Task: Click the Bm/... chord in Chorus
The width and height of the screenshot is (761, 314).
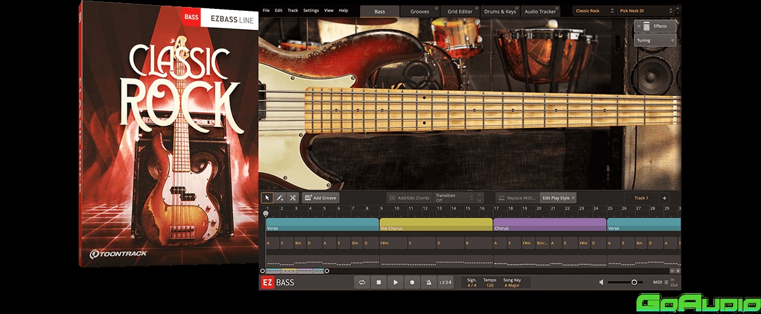Action: (542, 243)
